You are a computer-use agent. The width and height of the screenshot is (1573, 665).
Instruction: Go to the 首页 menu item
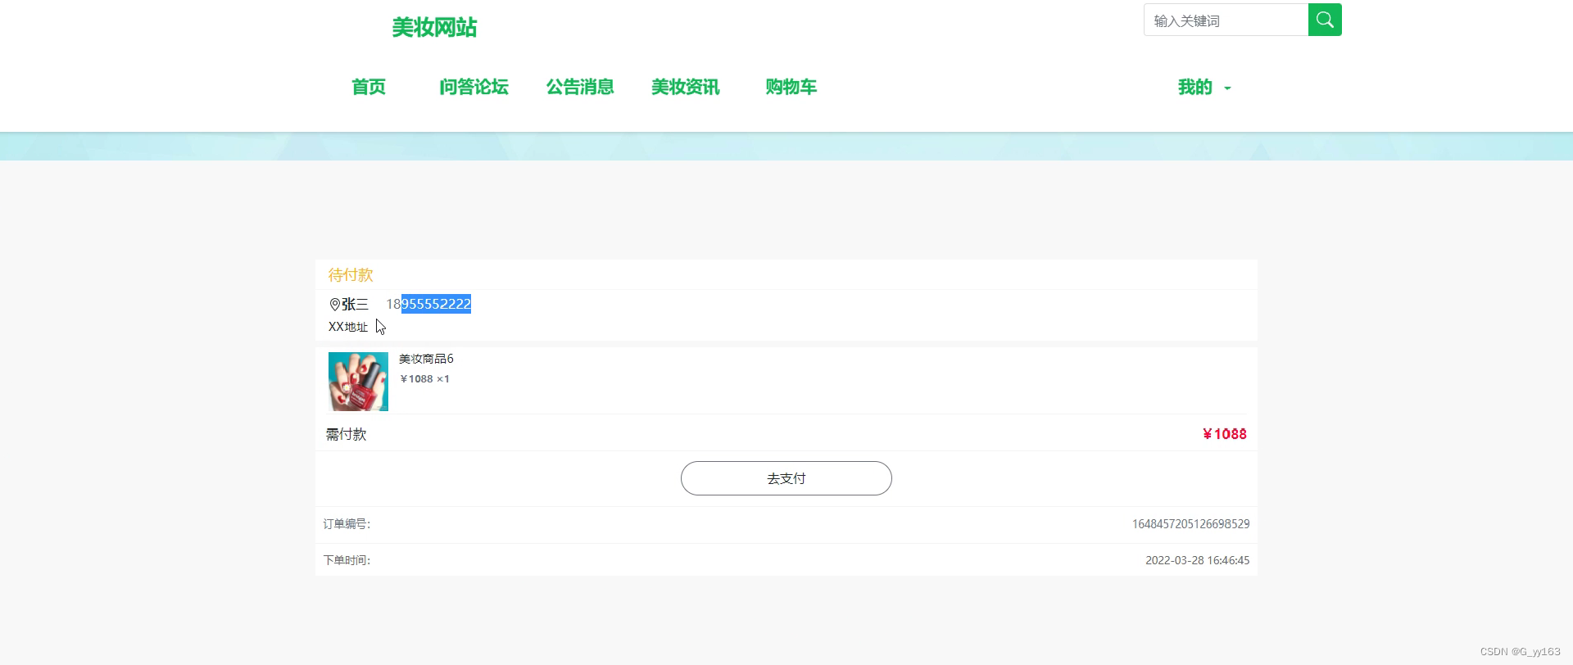369,87
